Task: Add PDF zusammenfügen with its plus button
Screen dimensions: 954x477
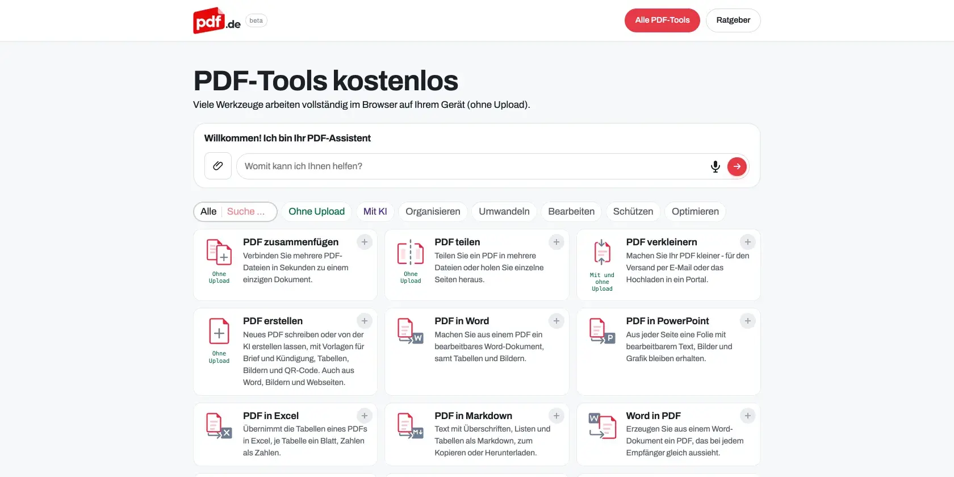Action: point(365,242)
